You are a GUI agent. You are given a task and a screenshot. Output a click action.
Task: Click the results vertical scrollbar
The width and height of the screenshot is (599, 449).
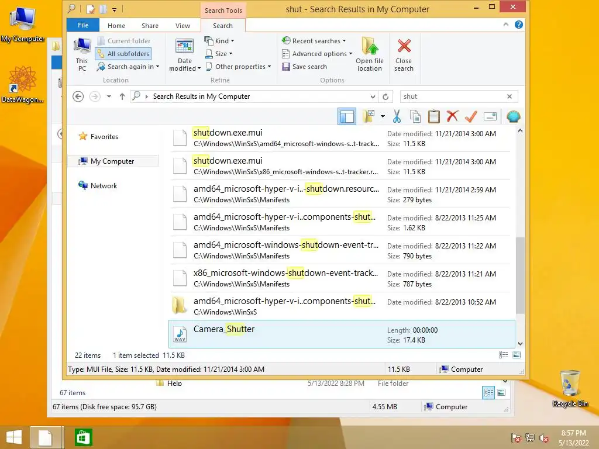click(520, 276)
